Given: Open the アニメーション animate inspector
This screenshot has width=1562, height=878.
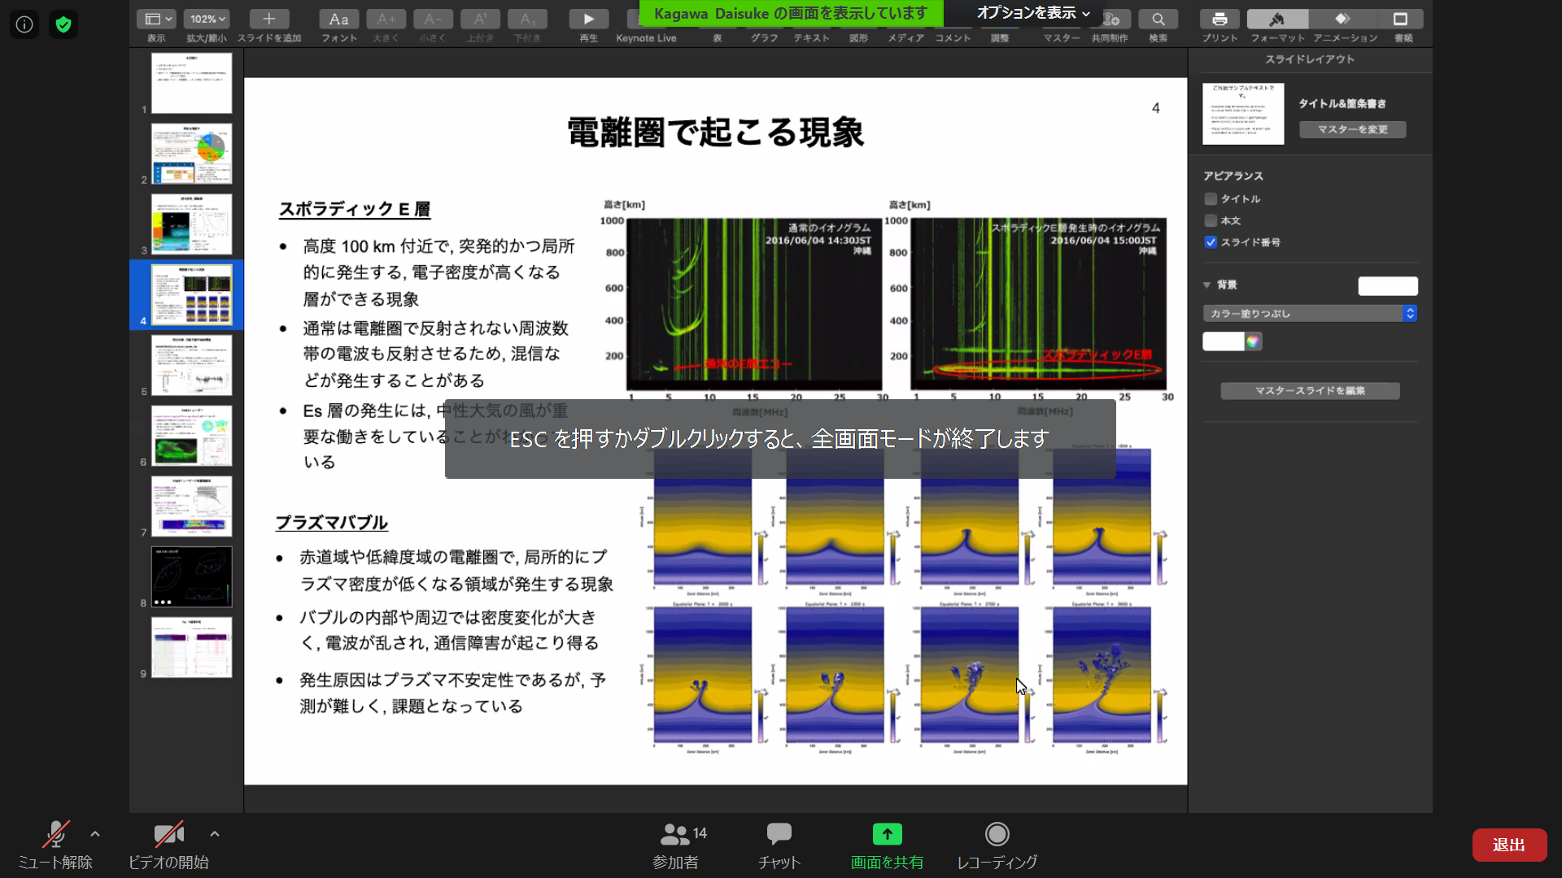Looking at the screenshot, I should (1343, 19).
